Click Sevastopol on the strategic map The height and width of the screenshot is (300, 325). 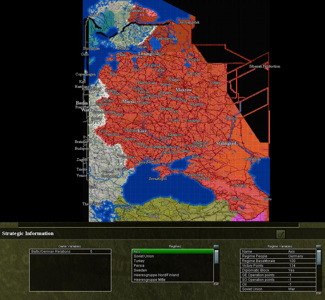coord(158,179)
